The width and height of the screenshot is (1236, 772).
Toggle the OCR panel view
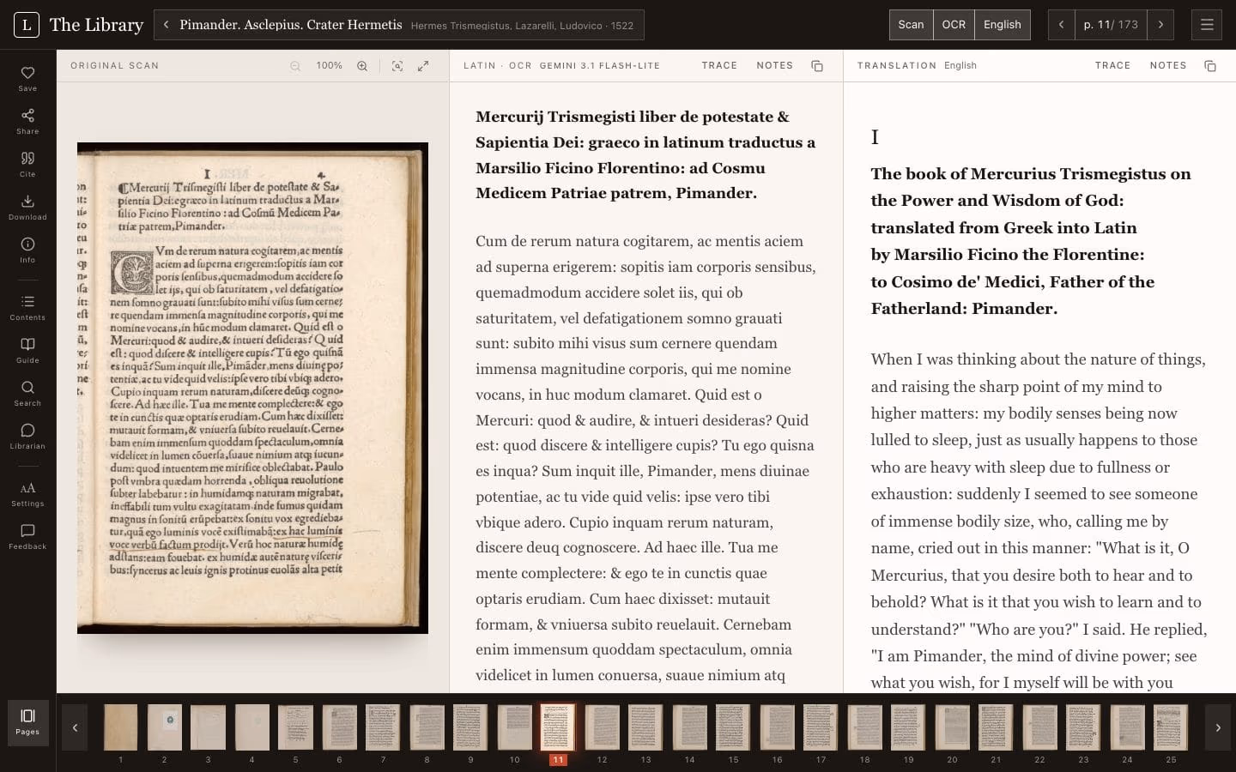point(954,25)
